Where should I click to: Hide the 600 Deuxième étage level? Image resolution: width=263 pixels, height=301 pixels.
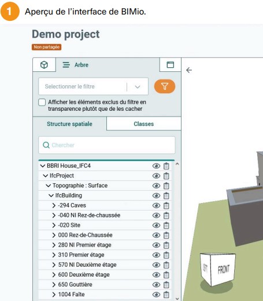pos(156,275)
